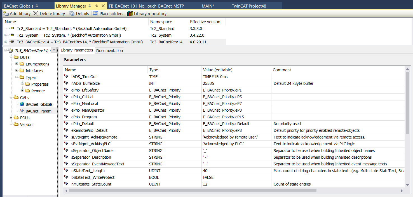This screenshot has height=197, width=413.
Task: Edit the bStateText_WriteProtect value FALSE
Action: click(236, 177)
